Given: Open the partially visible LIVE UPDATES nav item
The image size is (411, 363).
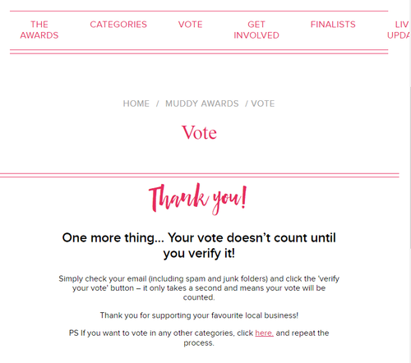Looking at the screenshot, I should 399,30.
